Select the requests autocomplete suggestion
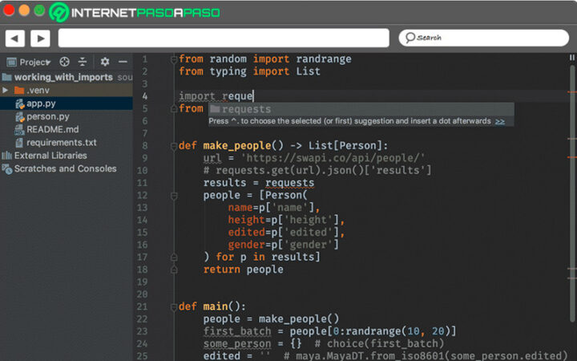The image size is (577, 361). [246, 109]
